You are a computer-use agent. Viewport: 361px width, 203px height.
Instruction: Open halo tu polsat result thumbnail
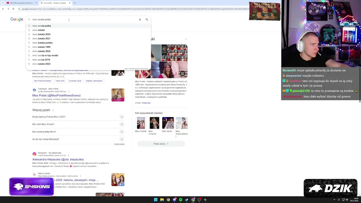tap(118, 180)
